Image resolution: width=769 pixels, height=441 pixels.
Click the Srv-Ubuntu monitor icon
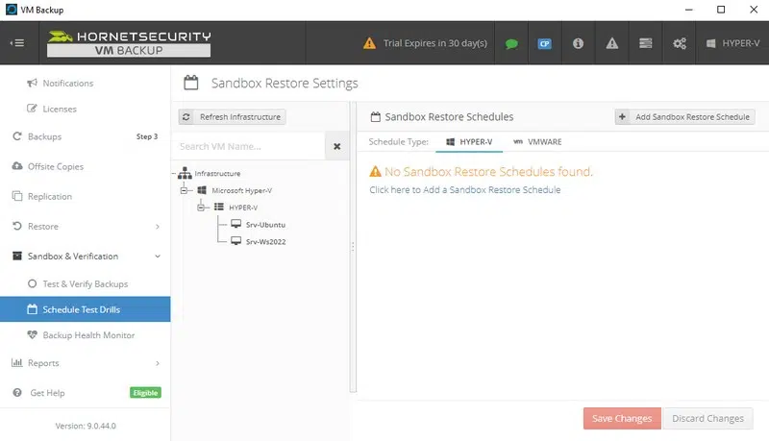(236, 224)
